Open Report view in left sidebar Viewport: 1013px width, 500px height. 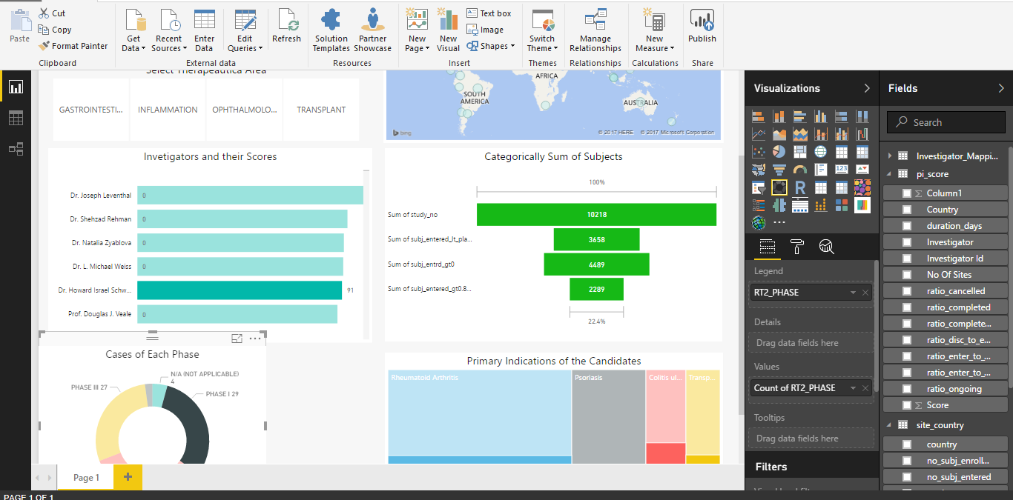pyautogui.click(x=16, y=87)
